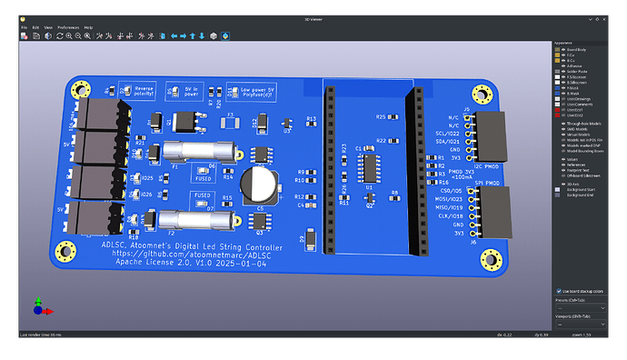627x360 pixels.
Task: Open the File menu
Action: (24, 27)
